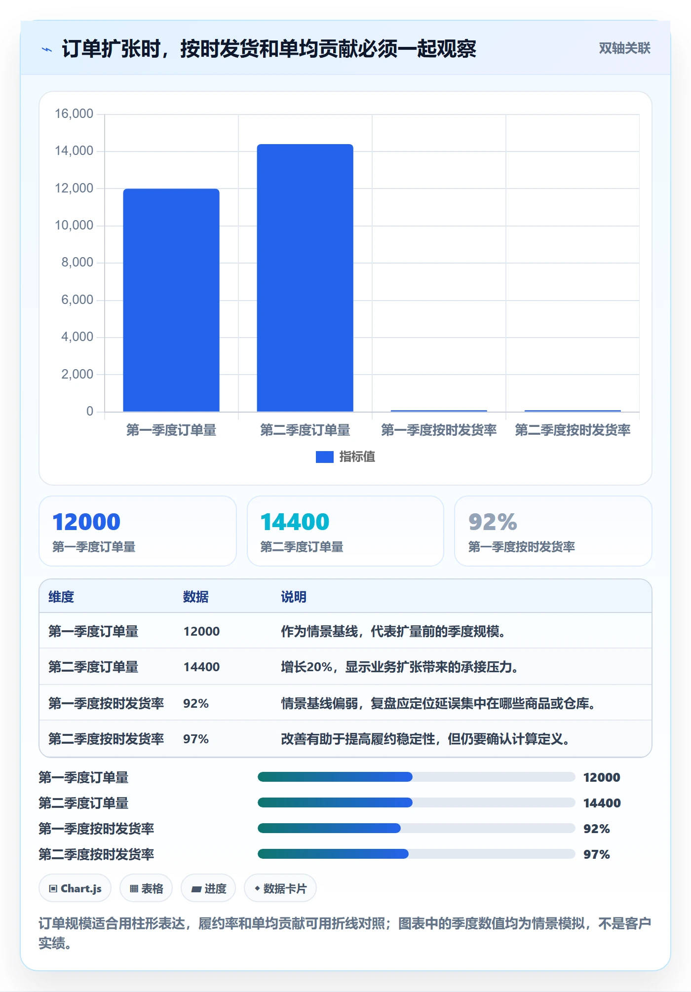
Task: Open the 92% 第一季度按时发货率 data card
Action: (553, 531)
